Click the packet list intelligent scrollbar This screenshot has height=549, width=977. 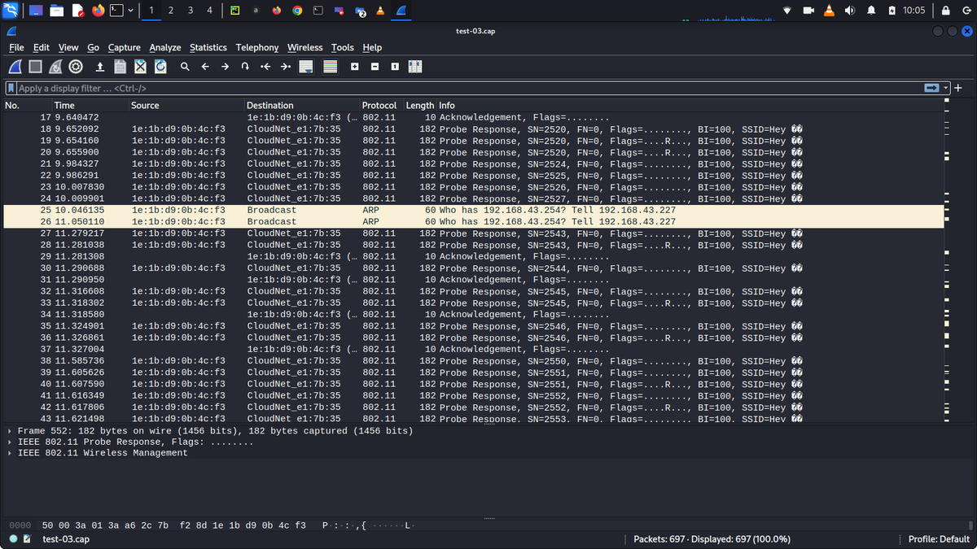point(947,260)
